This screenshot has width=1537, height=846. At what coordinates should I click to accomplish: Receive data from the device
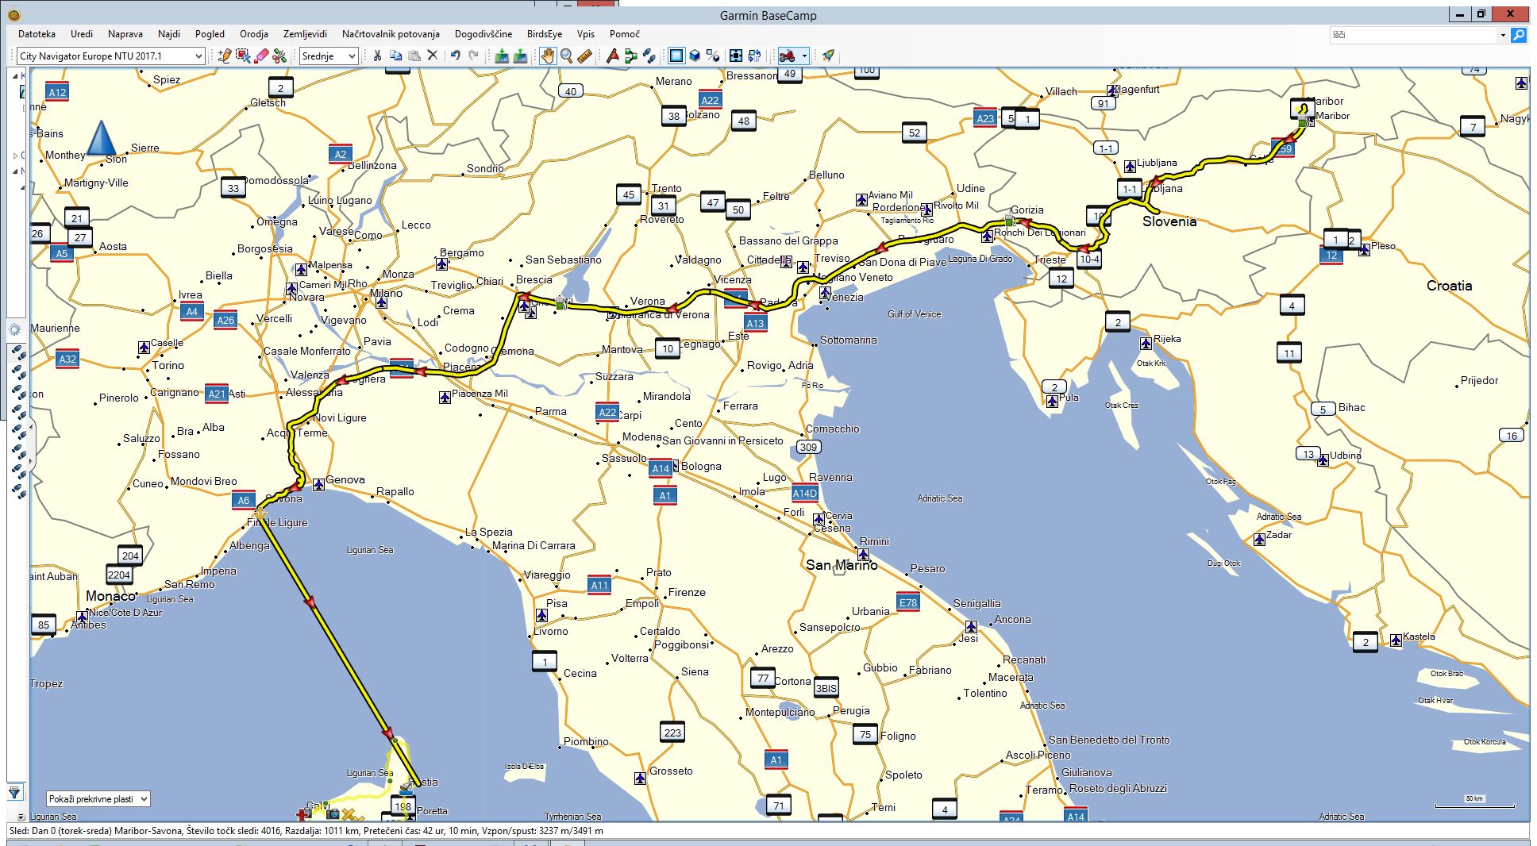(520, 56)
